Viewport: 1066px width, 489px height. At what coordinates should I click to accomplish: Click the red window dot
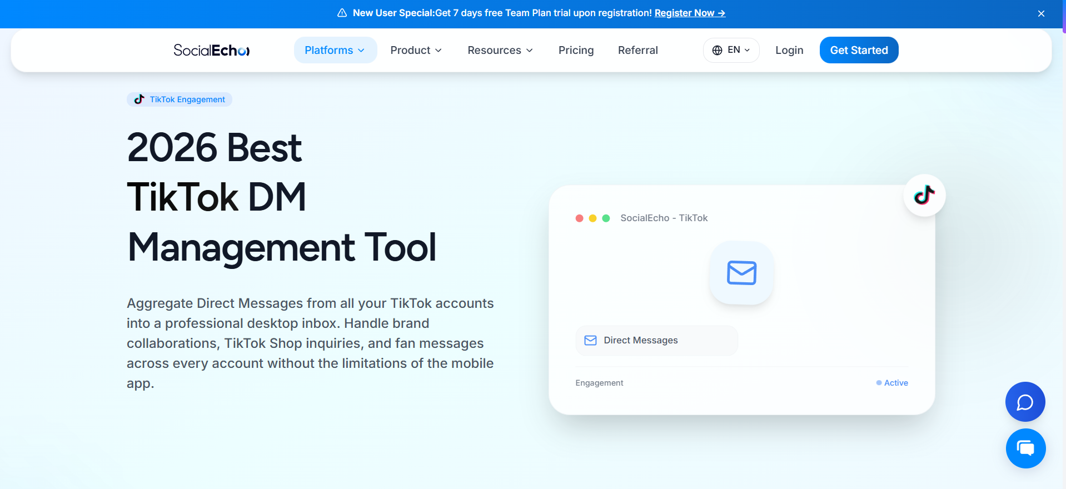pyautogui.click(x=579, y=218)
